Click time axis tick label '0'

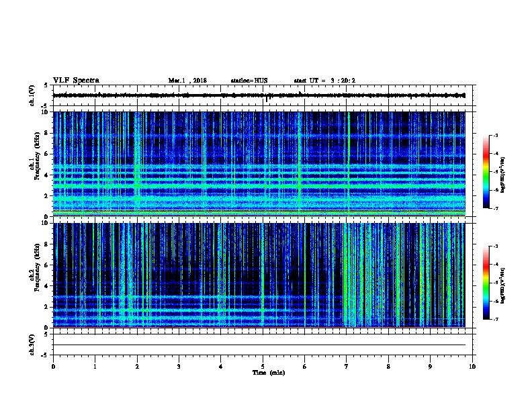point(53,367)
